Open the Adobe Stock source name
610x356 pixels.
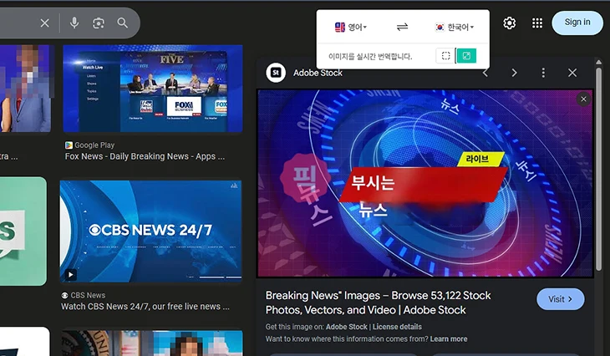[318, 73]
